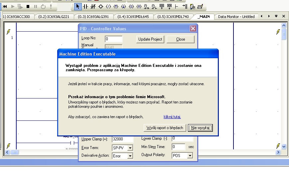Select the vertical wire tool

pos(177,7)
